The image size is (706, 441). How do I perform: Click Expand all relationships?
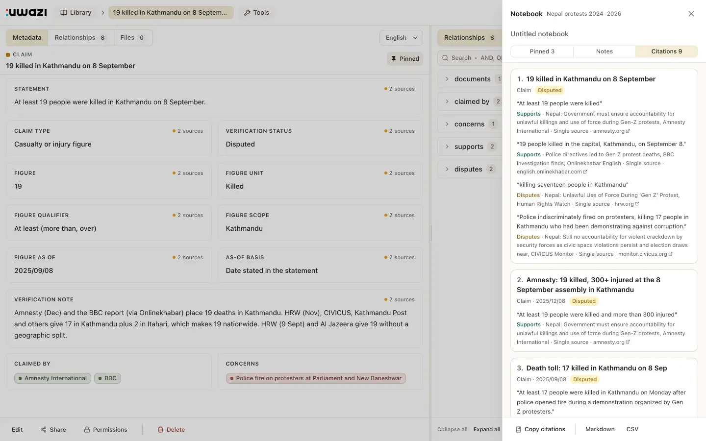tap(487, 429)
